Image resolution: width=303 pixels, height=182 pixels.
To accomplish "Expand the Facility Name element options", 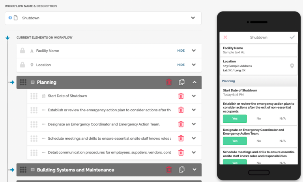I will [x=194, y=51].
